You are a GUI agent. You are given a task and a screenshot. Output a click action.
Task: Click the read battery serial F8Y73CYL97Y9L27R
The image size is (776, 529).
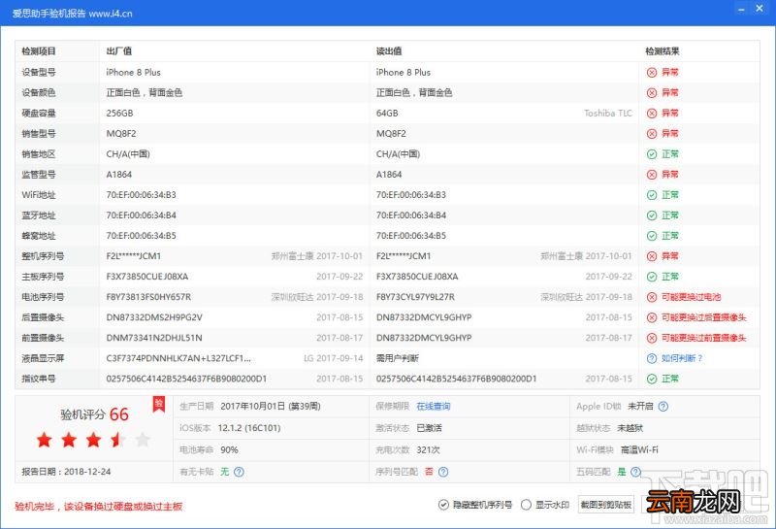pos(415,297)
